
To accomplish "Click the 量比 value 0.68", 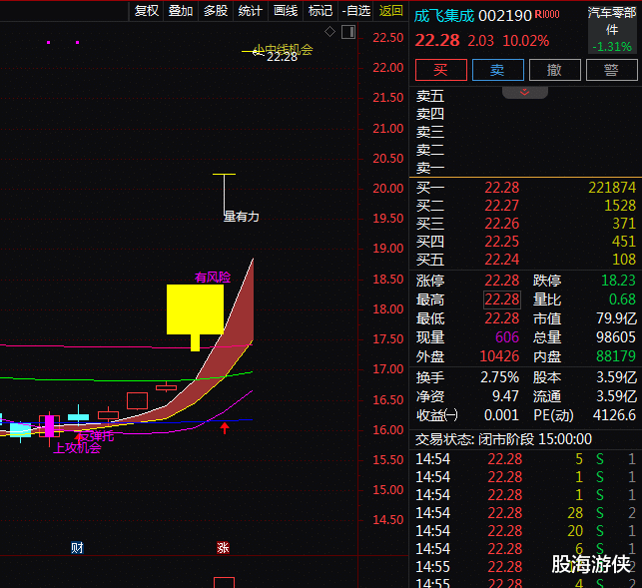I will pos(622,299).
